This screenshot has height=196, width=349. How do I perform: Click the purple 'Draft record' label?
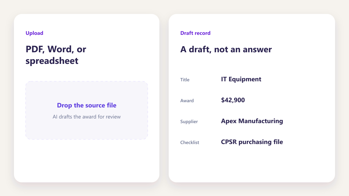click(x=195, y=33)
